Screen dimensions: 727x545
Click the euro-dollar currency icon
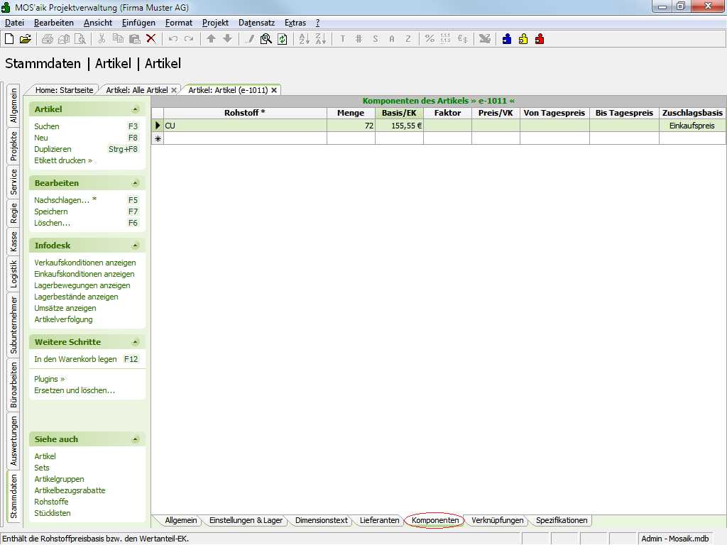[463, 39]
